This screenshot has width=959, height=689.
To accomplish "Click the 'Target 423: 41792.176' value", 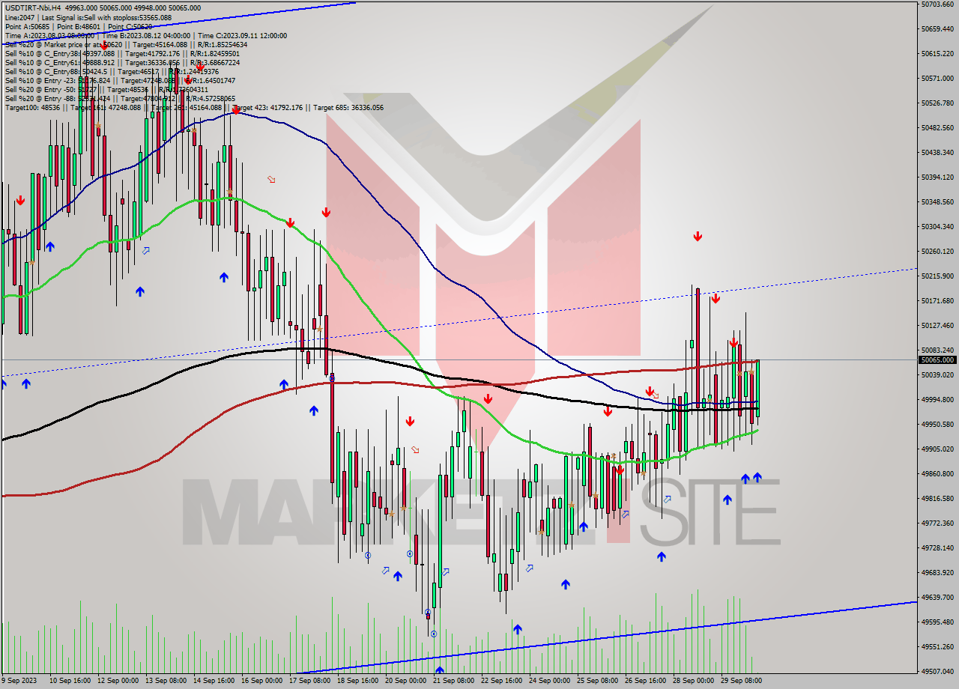I will 267,107.
